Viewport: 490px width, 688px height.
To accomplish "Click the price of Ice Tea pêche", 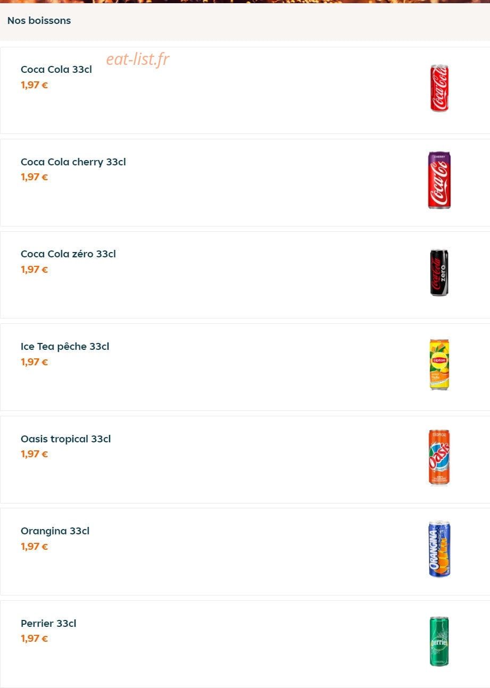I will (35, 362).
